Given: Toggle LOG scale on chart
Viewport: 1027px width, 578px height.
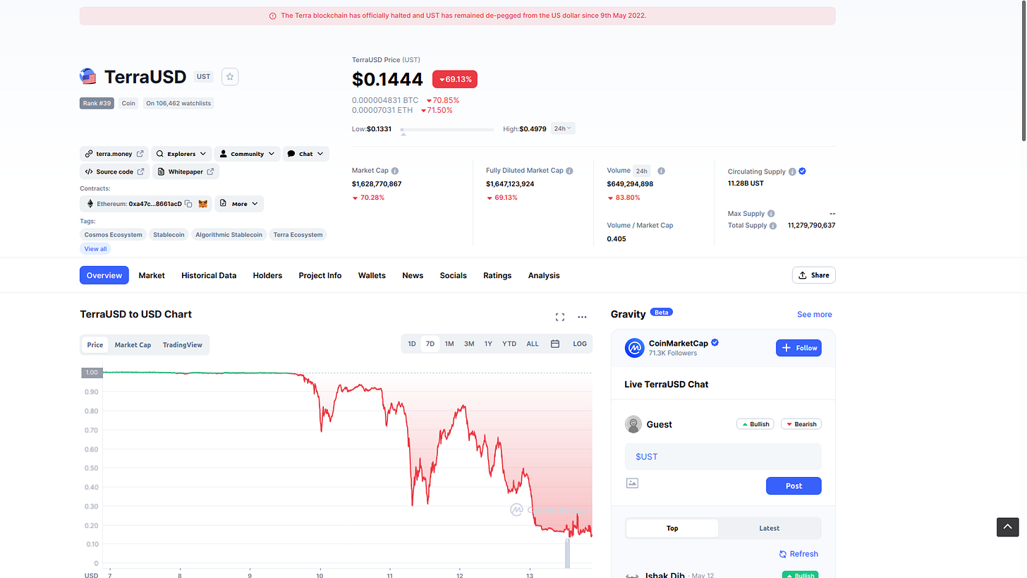Looking at the screenshot, I should point(580,344).
